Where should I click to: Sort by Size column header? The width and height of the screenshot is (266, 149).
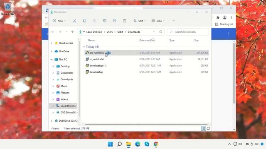point(196,41)
